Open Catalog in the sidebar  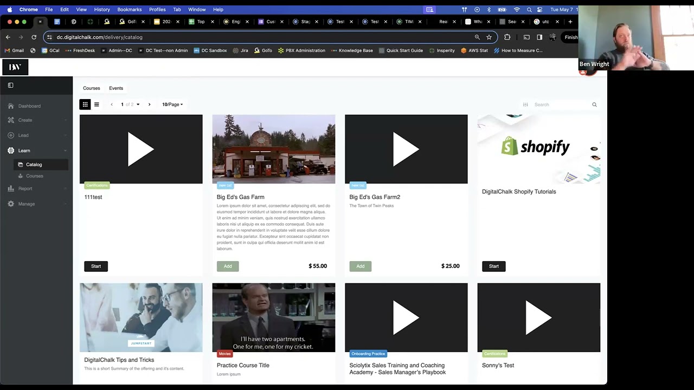click(x=41, y=165)
